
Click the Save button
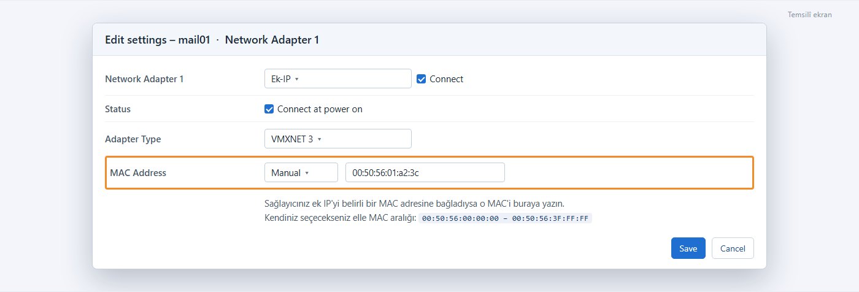(x=688, y=248)
